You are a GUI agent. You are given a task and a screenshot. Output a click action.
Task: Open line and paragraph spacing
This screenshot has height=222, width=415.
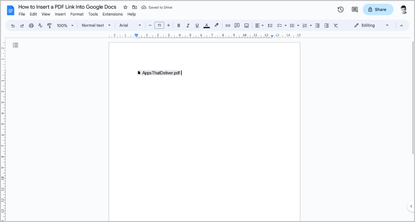(x=270, y=26)
